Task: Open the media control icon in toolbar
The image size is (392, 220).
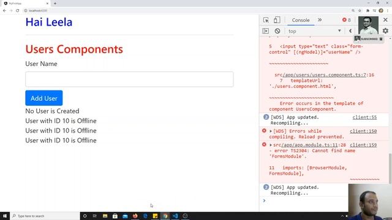Action: [x=374, y=10]
